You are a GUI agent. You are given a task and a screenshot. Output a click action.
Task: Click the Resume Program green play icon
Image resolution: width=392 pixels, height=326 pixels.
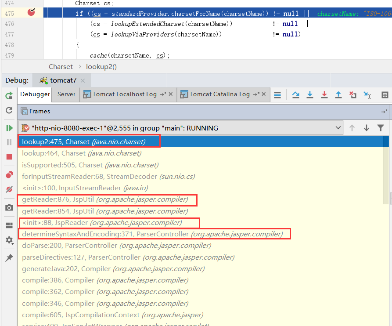[x=9, y=127]
